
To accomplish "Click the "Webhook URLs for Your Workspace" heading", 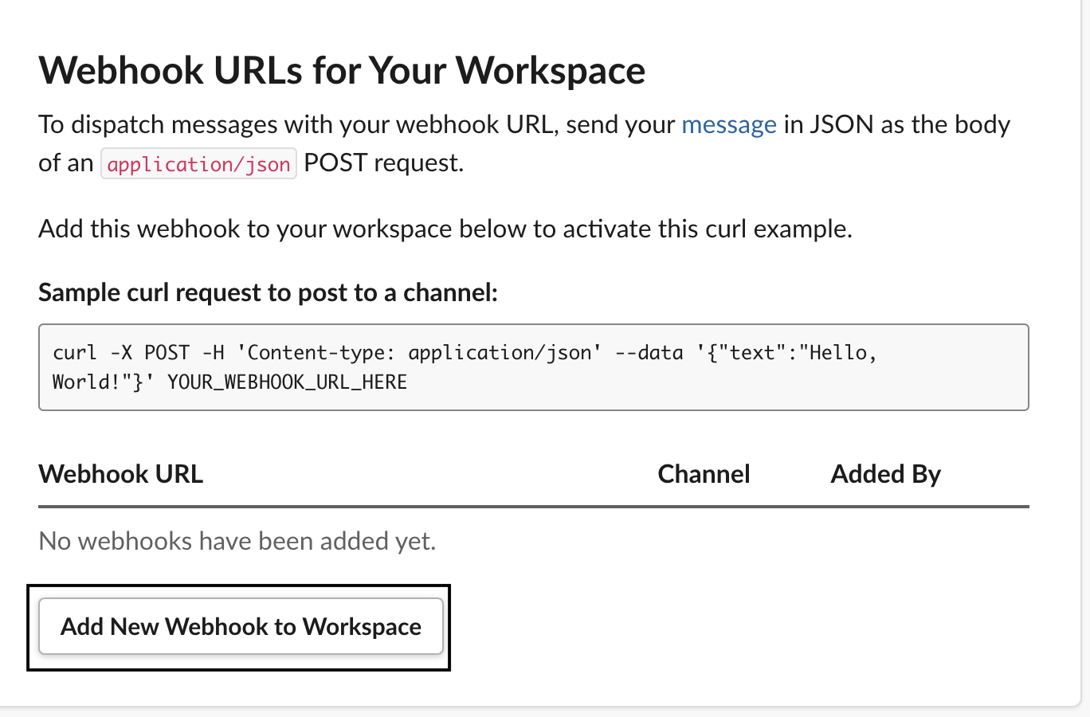I will pos(342,70).
